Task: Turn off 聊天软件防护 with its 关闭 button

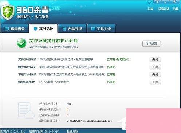Action: point(155,67)
